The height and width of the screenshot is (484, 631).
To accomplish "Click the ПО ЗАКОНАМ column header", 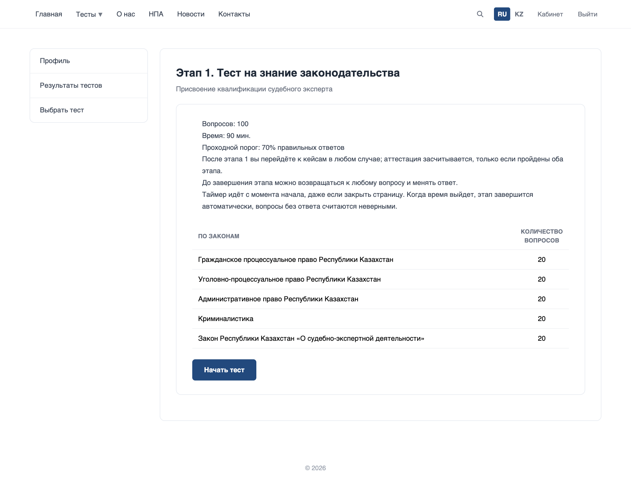I will tap(219, 236).
